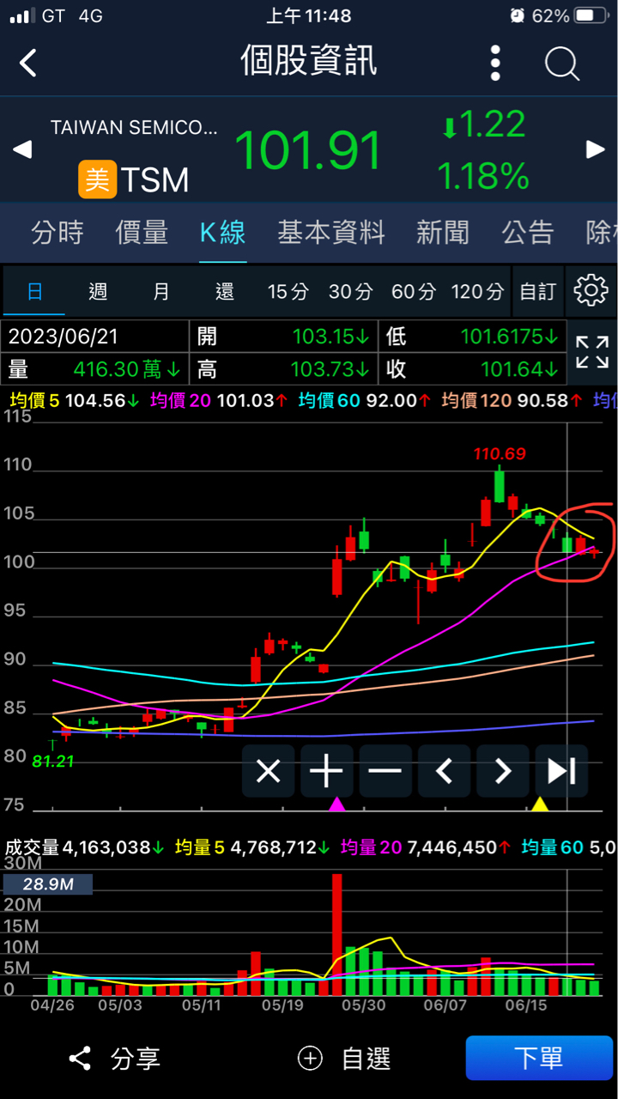
Task: Open chart settings gear icon
Action: 591,291
